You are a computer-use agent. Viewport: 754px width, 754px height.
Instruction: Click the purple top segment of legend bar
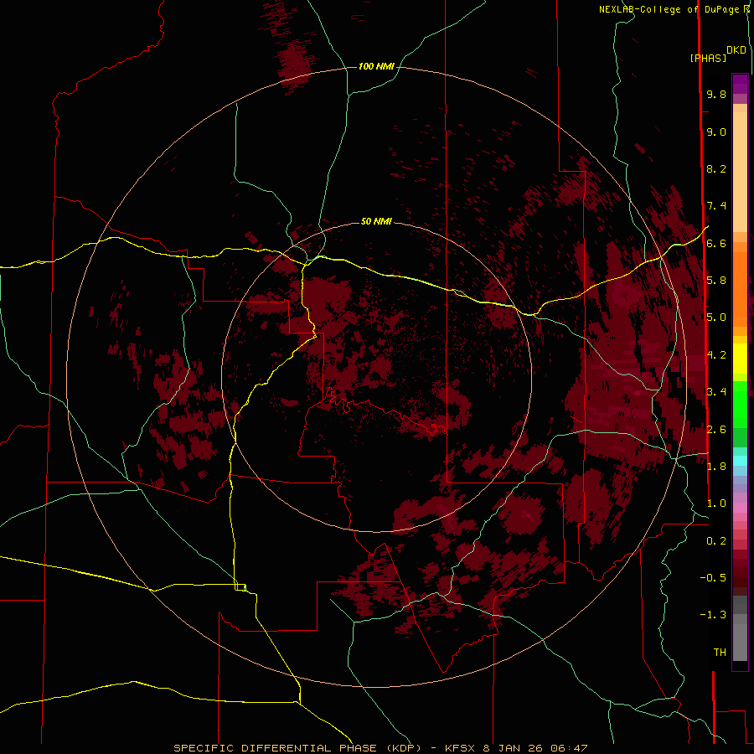[x=740, y=84]
